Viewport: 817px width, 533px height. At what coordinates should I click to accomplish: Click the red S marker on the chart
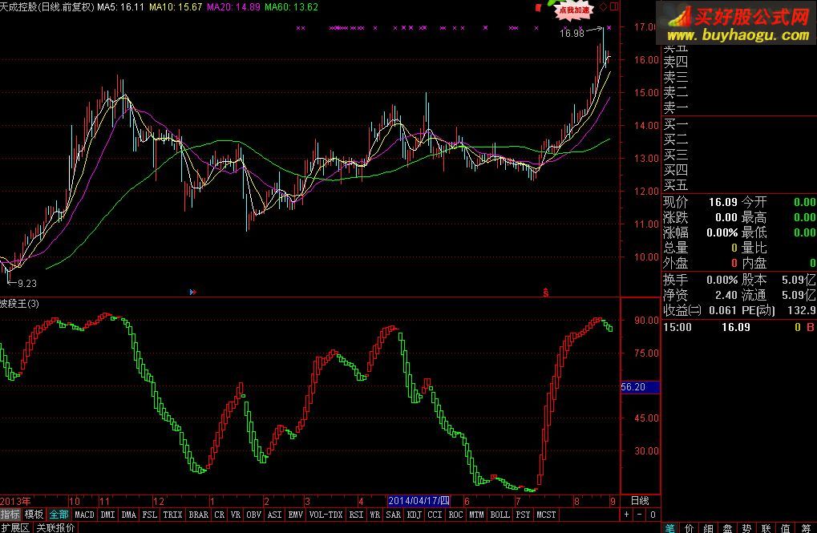(x=546, y=293)
